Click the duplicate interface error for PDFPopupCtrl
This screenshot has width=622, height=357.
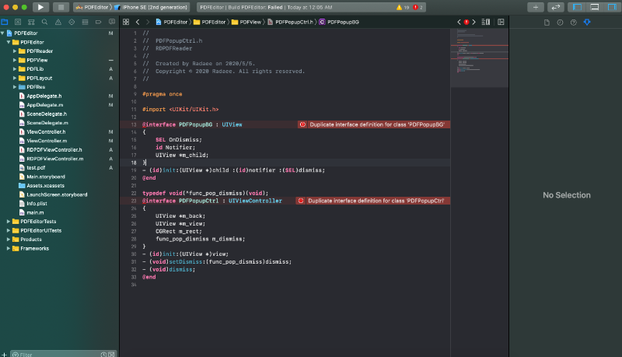(372, 201)
